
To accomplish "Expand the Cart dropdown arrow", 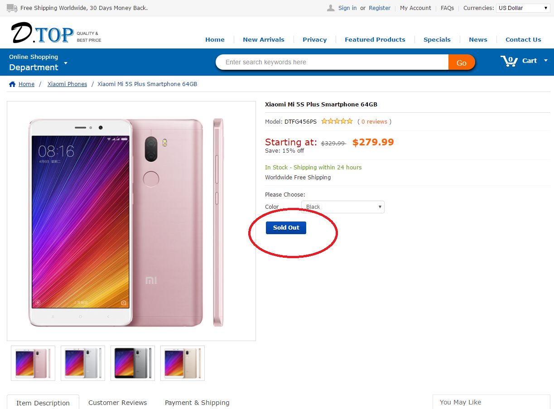I will (x=545, y=61).
